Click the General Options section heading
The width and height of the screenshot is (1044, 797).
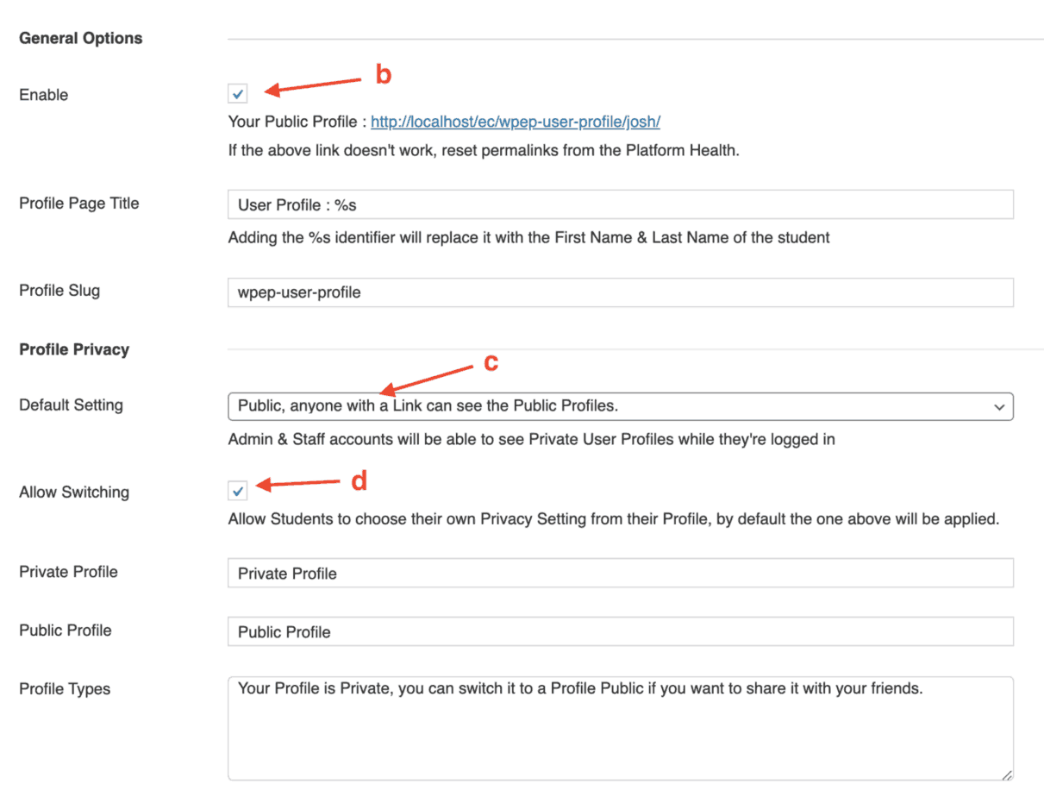click(x=80, y=38)
